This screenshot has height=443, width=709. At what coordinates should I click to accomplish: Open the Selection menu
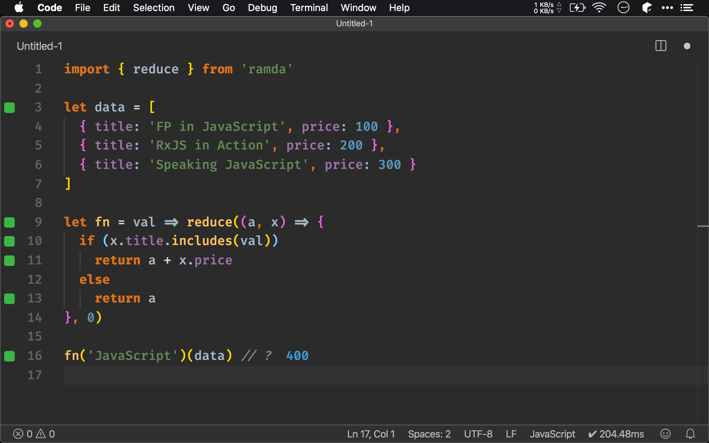coord(154,8)
